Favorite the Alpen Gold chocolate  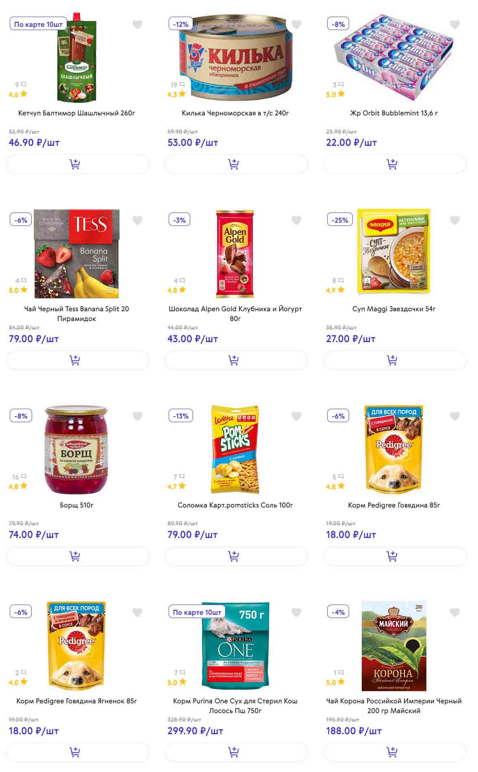pyautogui.click(x=296, y=220)
